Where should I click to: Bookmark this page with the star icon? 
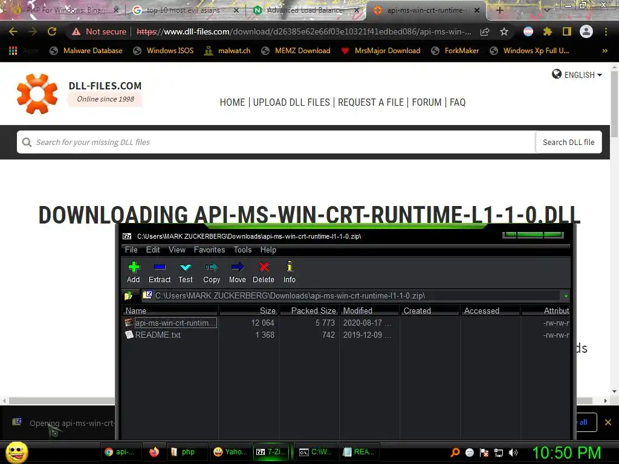click(504, 31)
